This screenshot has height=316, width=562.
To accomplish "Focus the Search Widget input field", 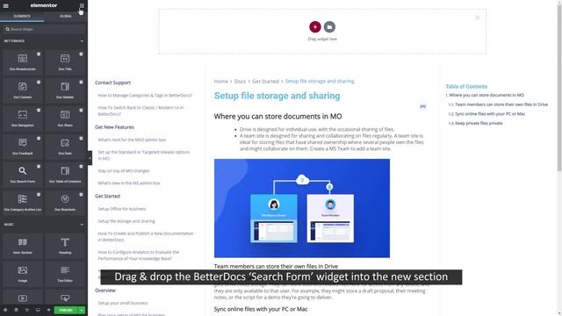I will click(x=44, y=29).
